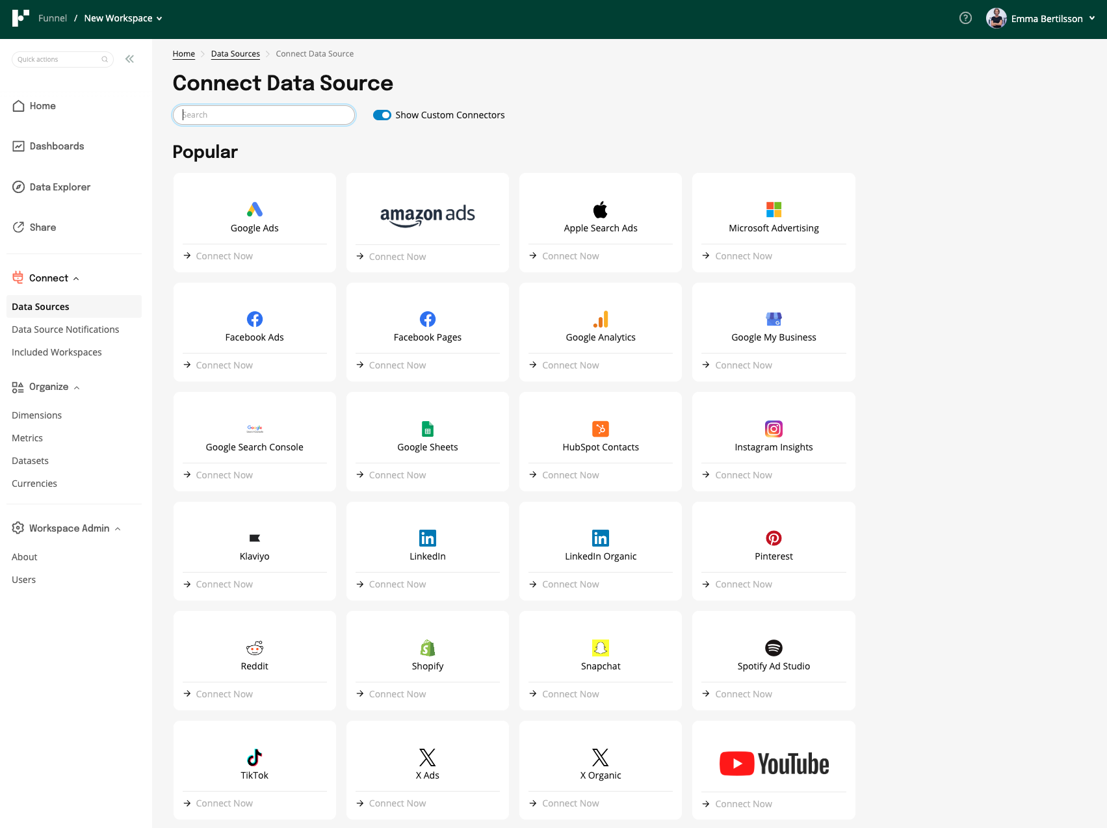Image resolution: width=1107 pixels, height=828 pixels.
Task: Open Home in the sidebar
Action: pyautogui.click(x=34, y=106)
